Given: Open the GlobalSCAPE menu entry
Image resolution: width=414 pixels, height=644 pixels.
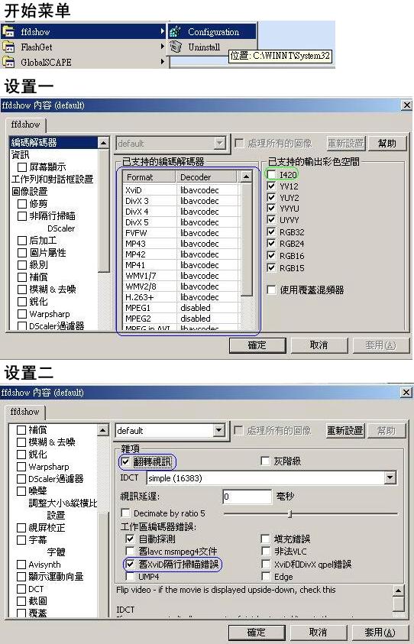Looking at the screenshot, I should click(84, 62).
